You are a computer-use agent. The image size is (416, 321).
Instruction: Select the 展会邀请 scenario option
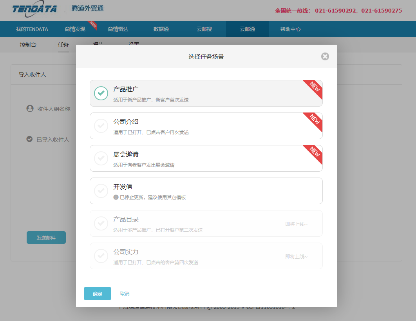point(206,158)
